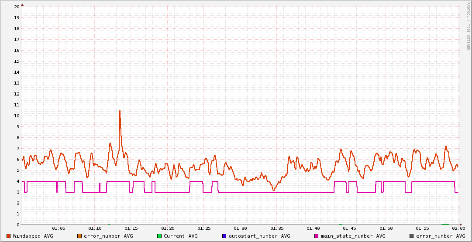
Task: Click the gray error_number legend swatch
Action: [411, 236]
